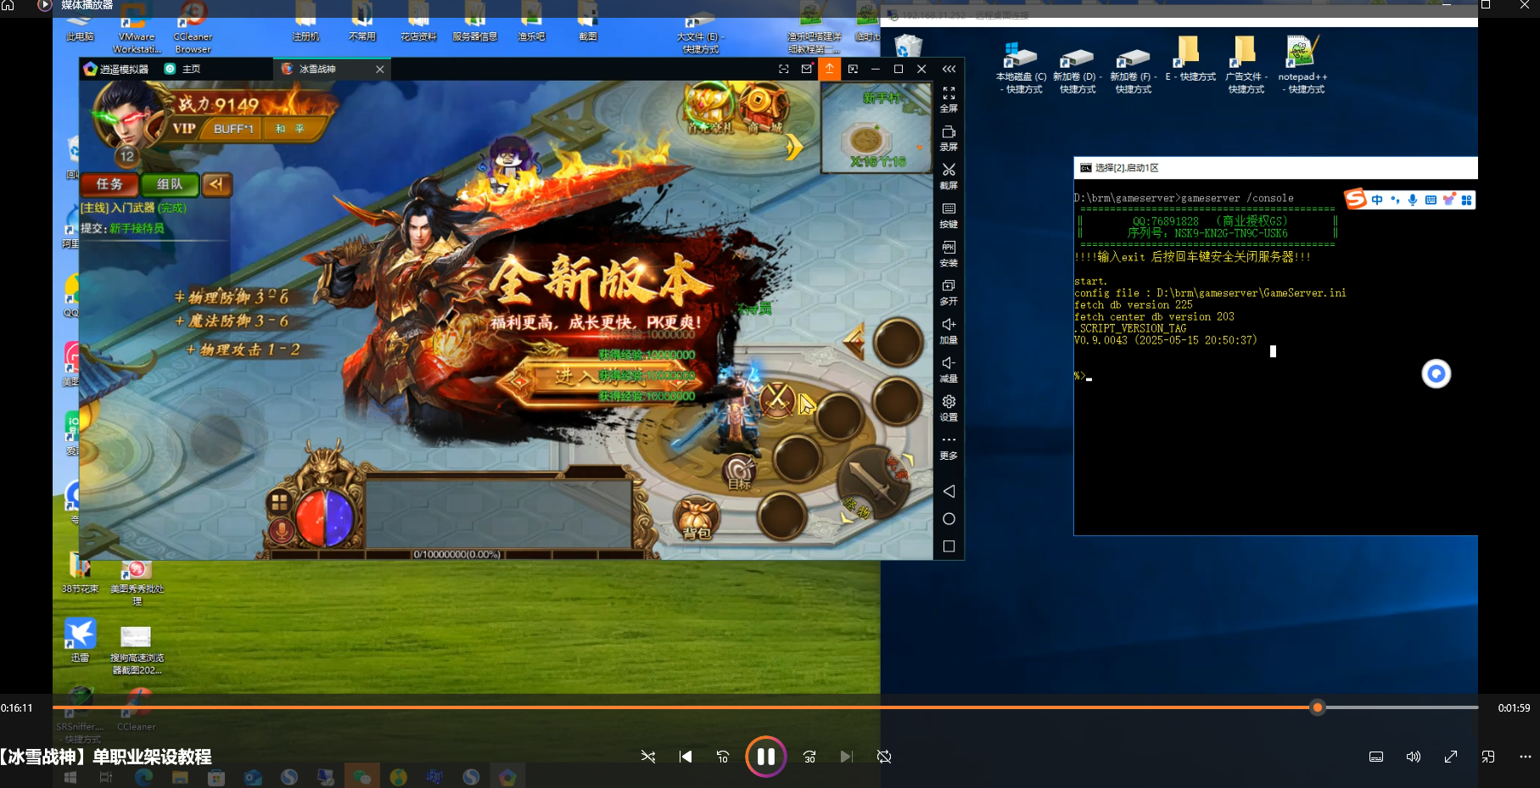
Task: Skip forward 30 seconds
Action: click(809, 757)
